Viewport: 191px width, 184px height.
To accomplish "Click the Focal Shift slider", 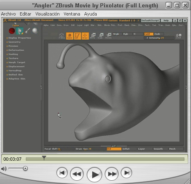I will (59, 149).
